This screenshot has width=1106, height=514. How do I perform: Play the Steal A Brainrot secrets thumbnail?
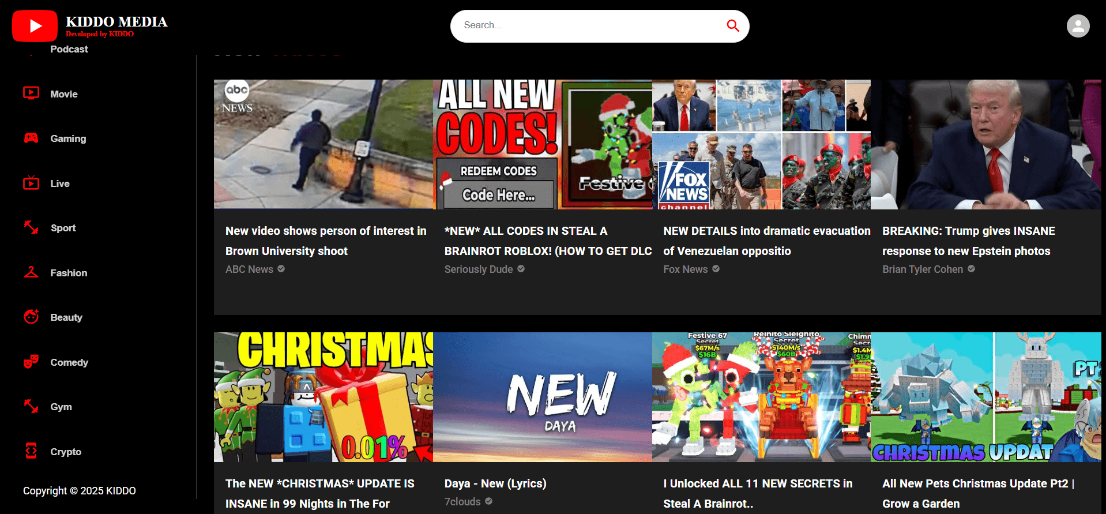(x=761, y=397)
